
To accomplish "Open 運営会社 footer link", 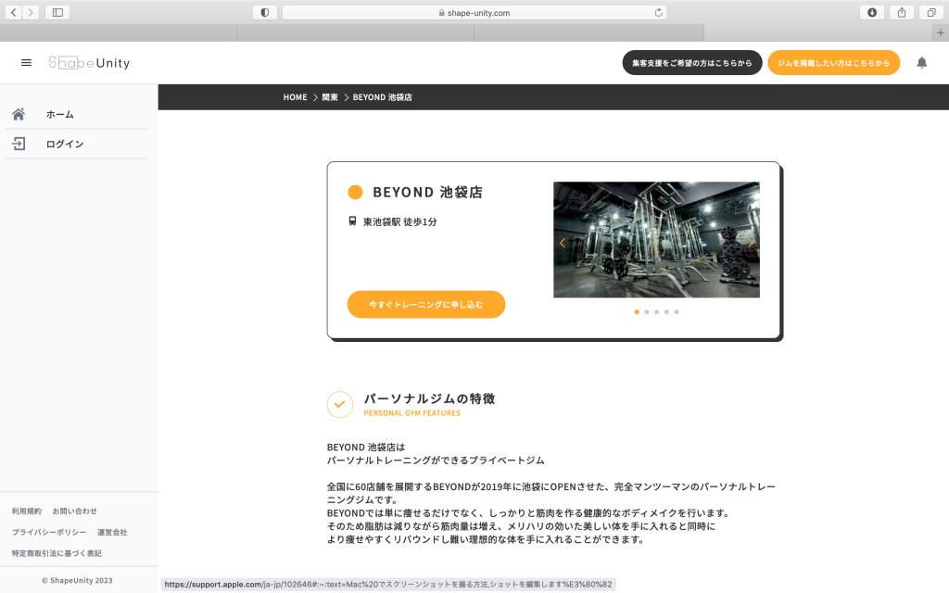I will pos(112,533).
